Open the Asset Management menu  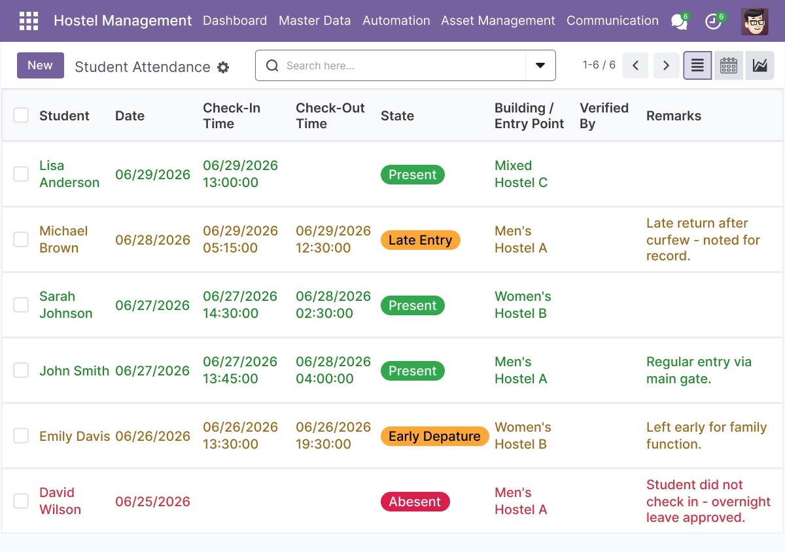coord(498,21)
